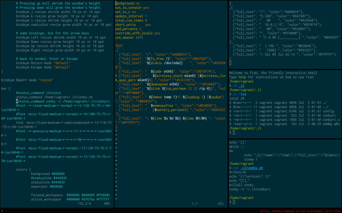342x213 pixels.
Task: Click the '$battery_percent' line
Action: point(170,112)
